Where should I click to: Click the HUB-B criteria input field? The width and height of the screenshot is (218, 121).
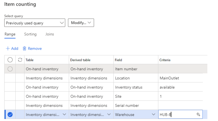tap(176, 115)
